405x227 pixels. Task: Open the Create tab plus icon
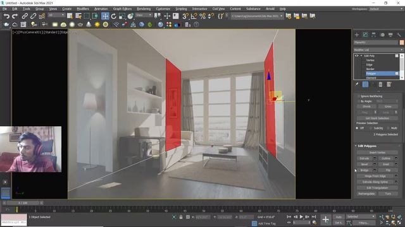point(357,35)
